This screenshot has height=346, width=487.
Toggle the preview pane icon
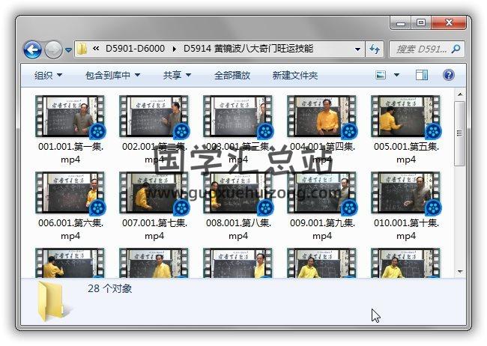(x=422, y=75)
